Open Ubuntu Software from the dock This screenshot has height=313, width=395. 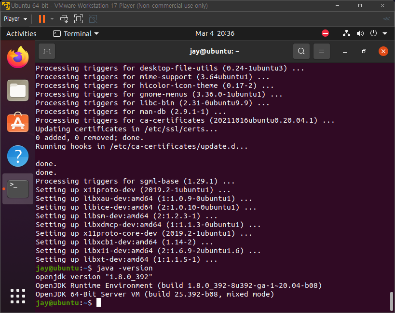pyautogui.click(x=18, y=123)
